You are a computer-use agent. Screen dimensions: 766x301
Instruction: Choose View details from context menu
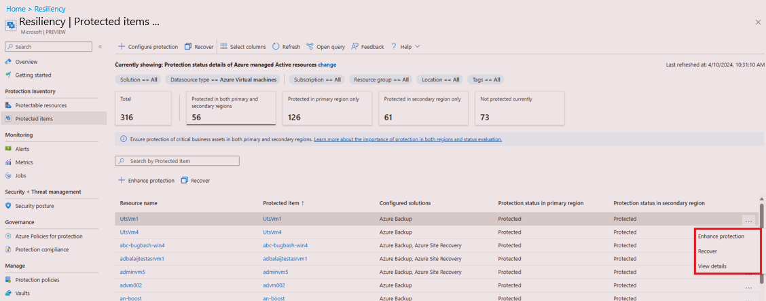712,266
